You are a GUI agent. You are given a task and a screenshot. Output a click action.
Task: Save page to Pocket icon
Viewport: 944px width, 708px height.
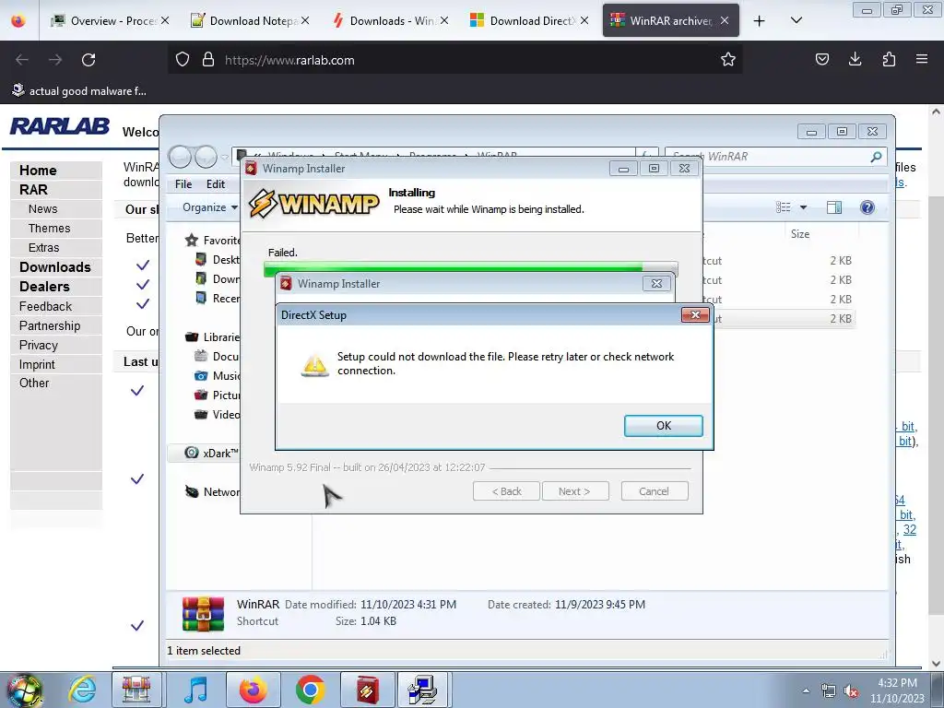point(821,59)
